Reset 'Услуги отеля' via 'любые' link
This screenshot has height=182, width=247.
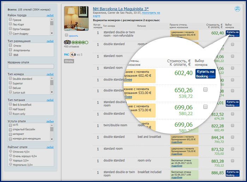click(x=50, y=121)
